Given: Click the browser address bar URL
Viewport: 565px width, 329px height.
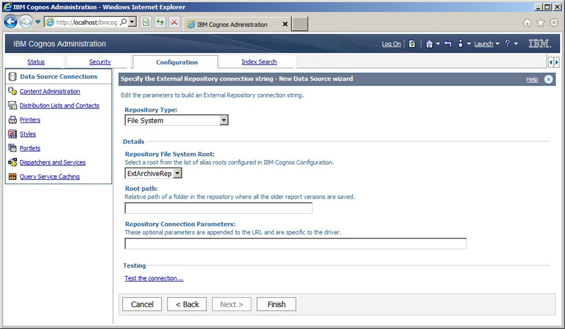Looking at the screenshot, I should coord(86,23).
